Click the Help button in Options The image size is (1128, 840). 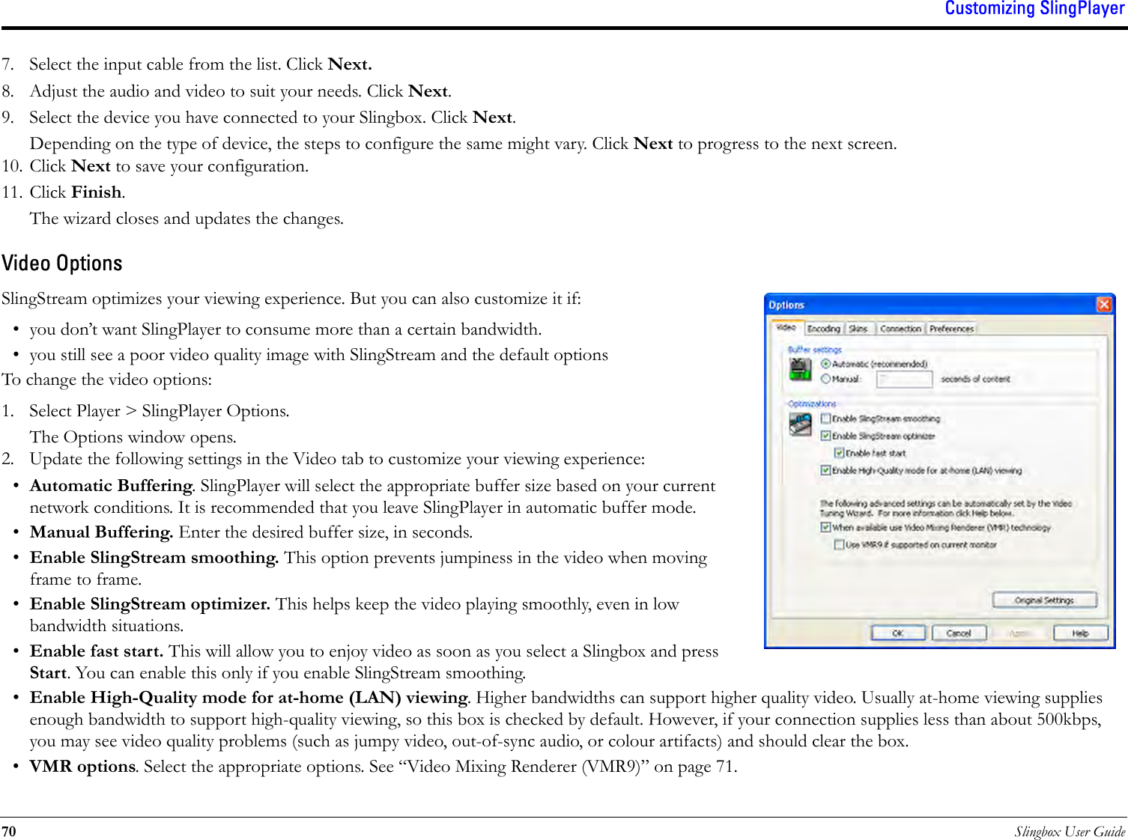click(x=1080, y=633)
